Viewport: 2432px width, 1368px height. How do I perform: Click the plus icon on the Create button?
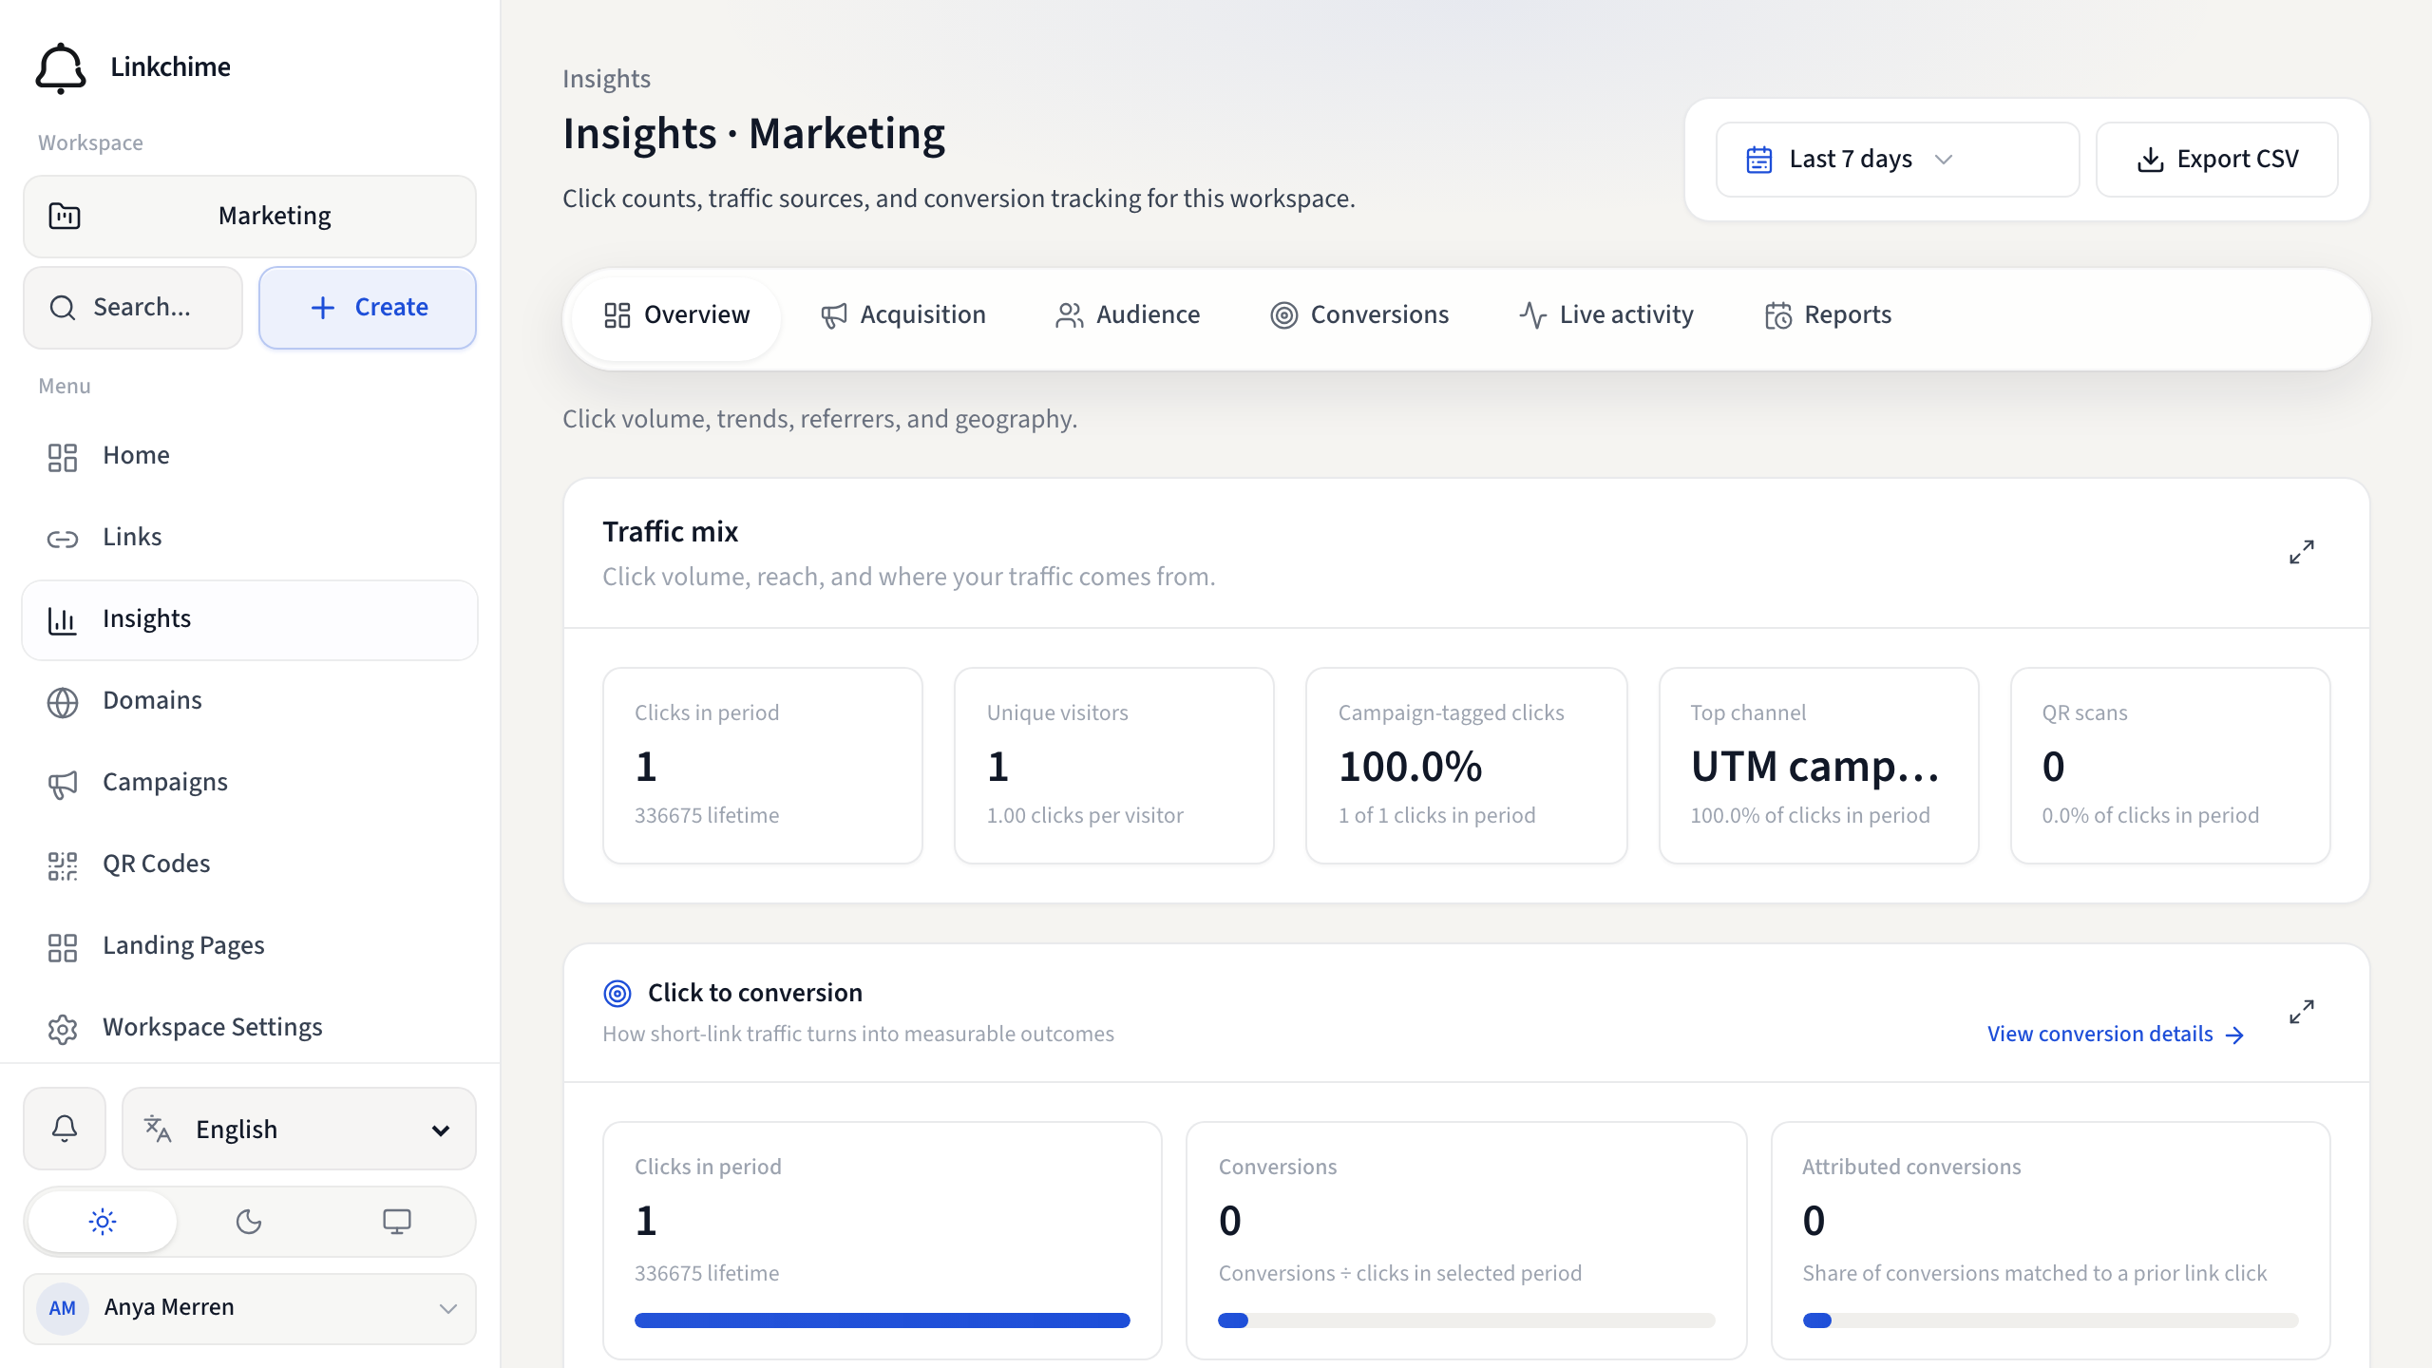coord(323,308)
